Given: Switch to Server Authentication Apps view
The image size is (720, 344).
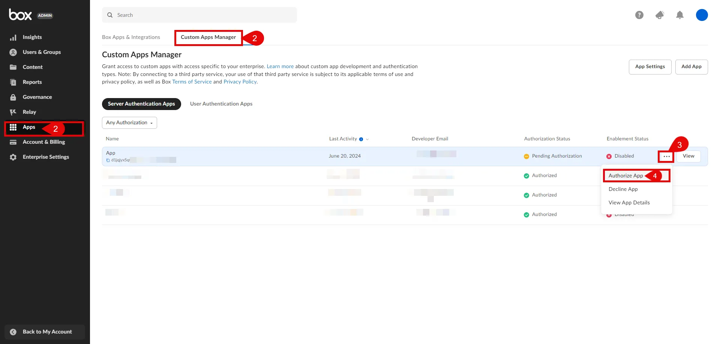Looking at the screenshot, I should [141, 104].
